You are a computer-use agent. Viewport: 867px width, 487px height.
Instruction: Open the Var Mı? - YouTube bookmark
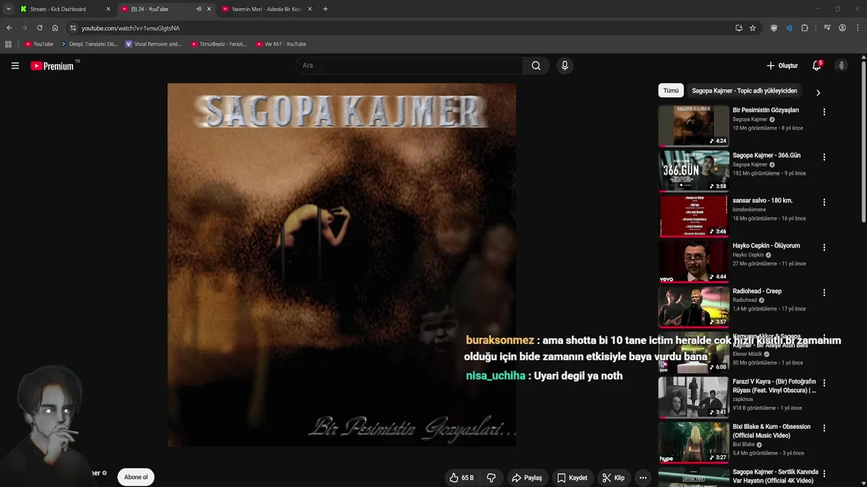coord(281,44)
